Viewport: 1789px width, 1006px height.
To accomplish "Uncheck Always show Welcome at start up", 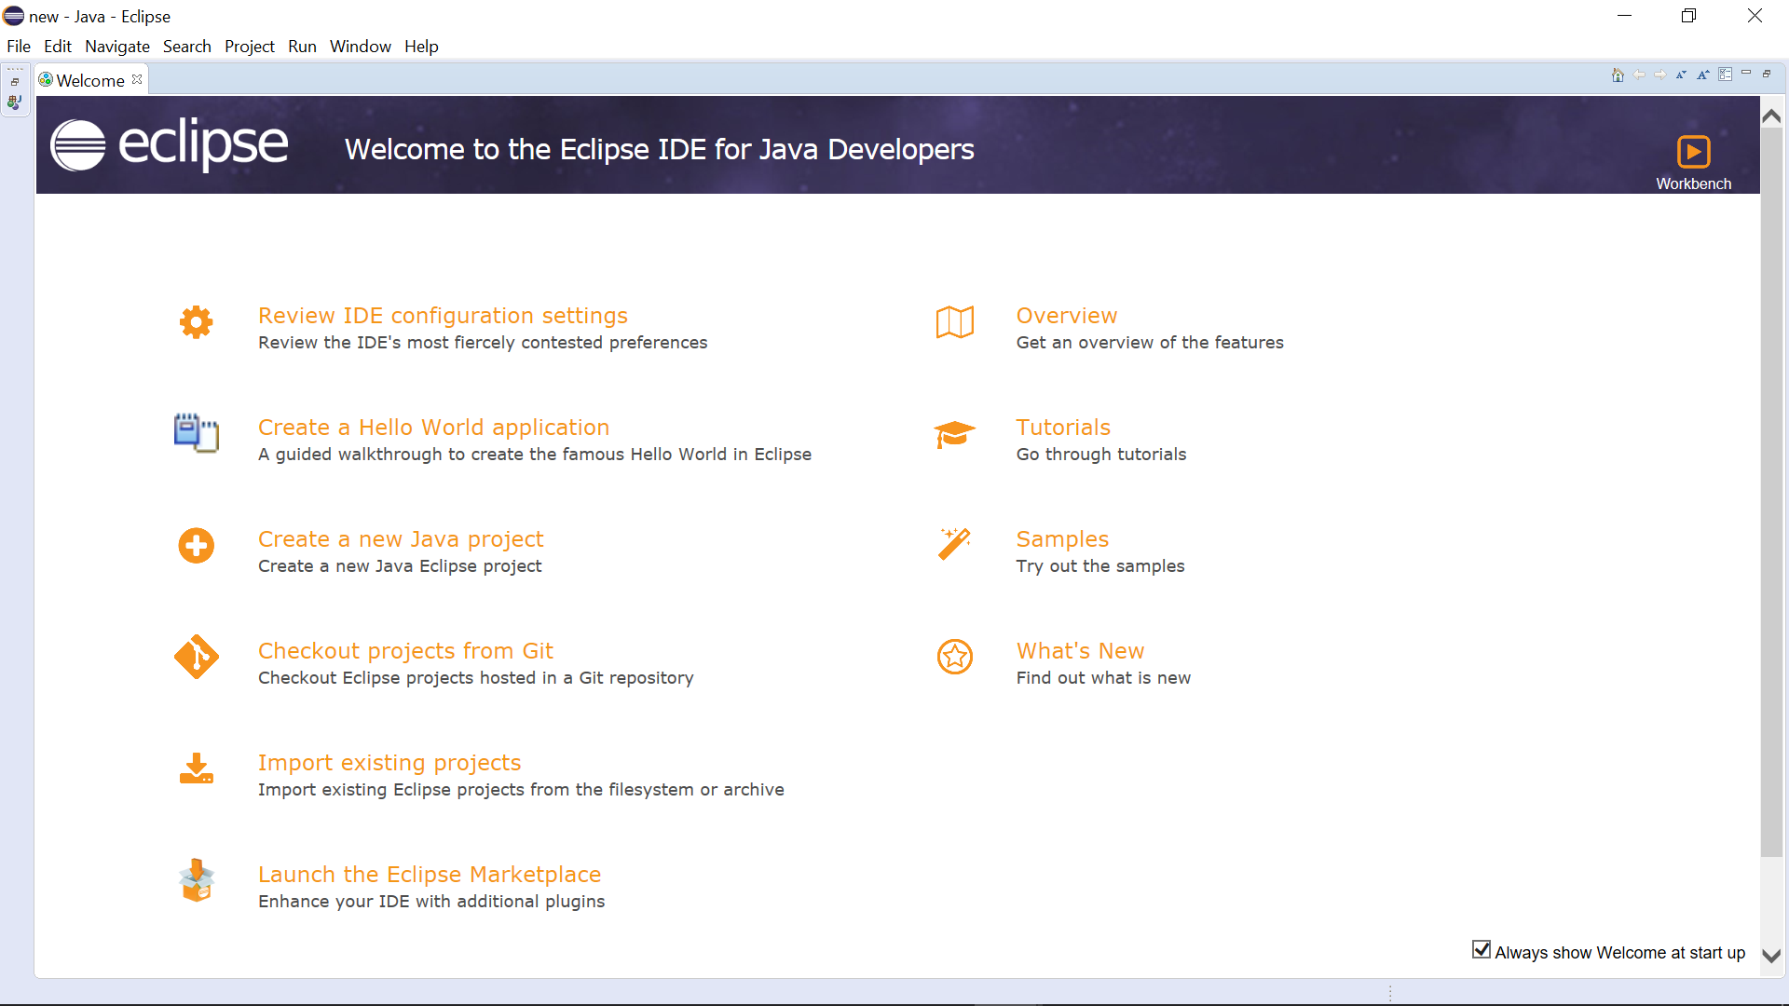I will [x=1481, y=950].
